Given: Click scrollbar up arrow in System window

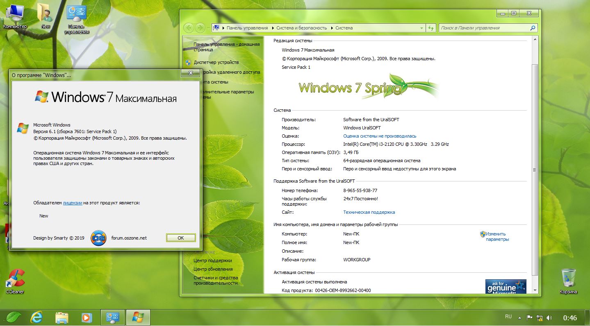Looking at the screenshot, I should pyautogui.click(x=534, y=39).
